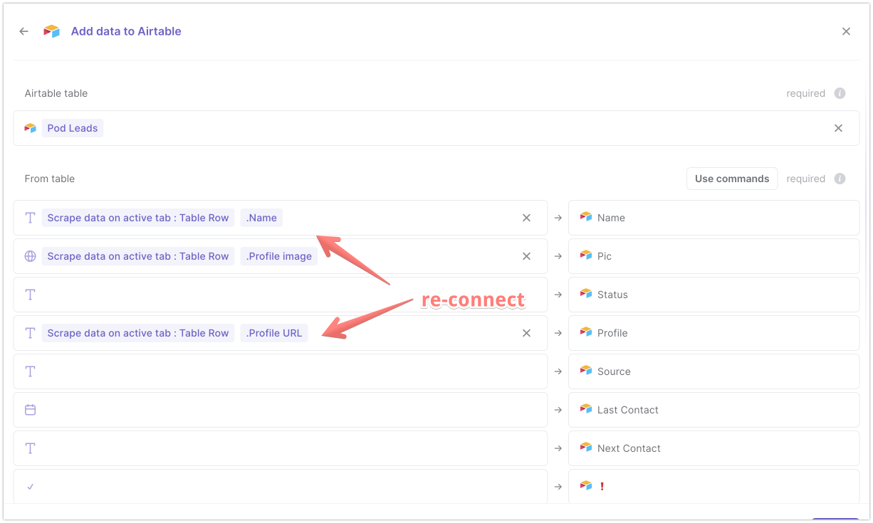
Task: Click the Scrape data chip in Pic row
Action: click(x=138, y=256)
